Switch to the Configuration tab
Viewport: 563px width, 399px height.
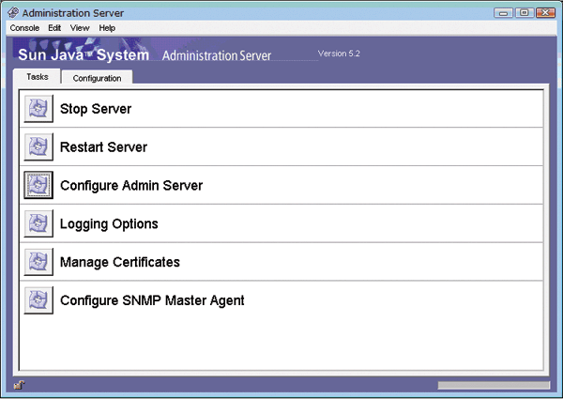(x=98, y=78)
